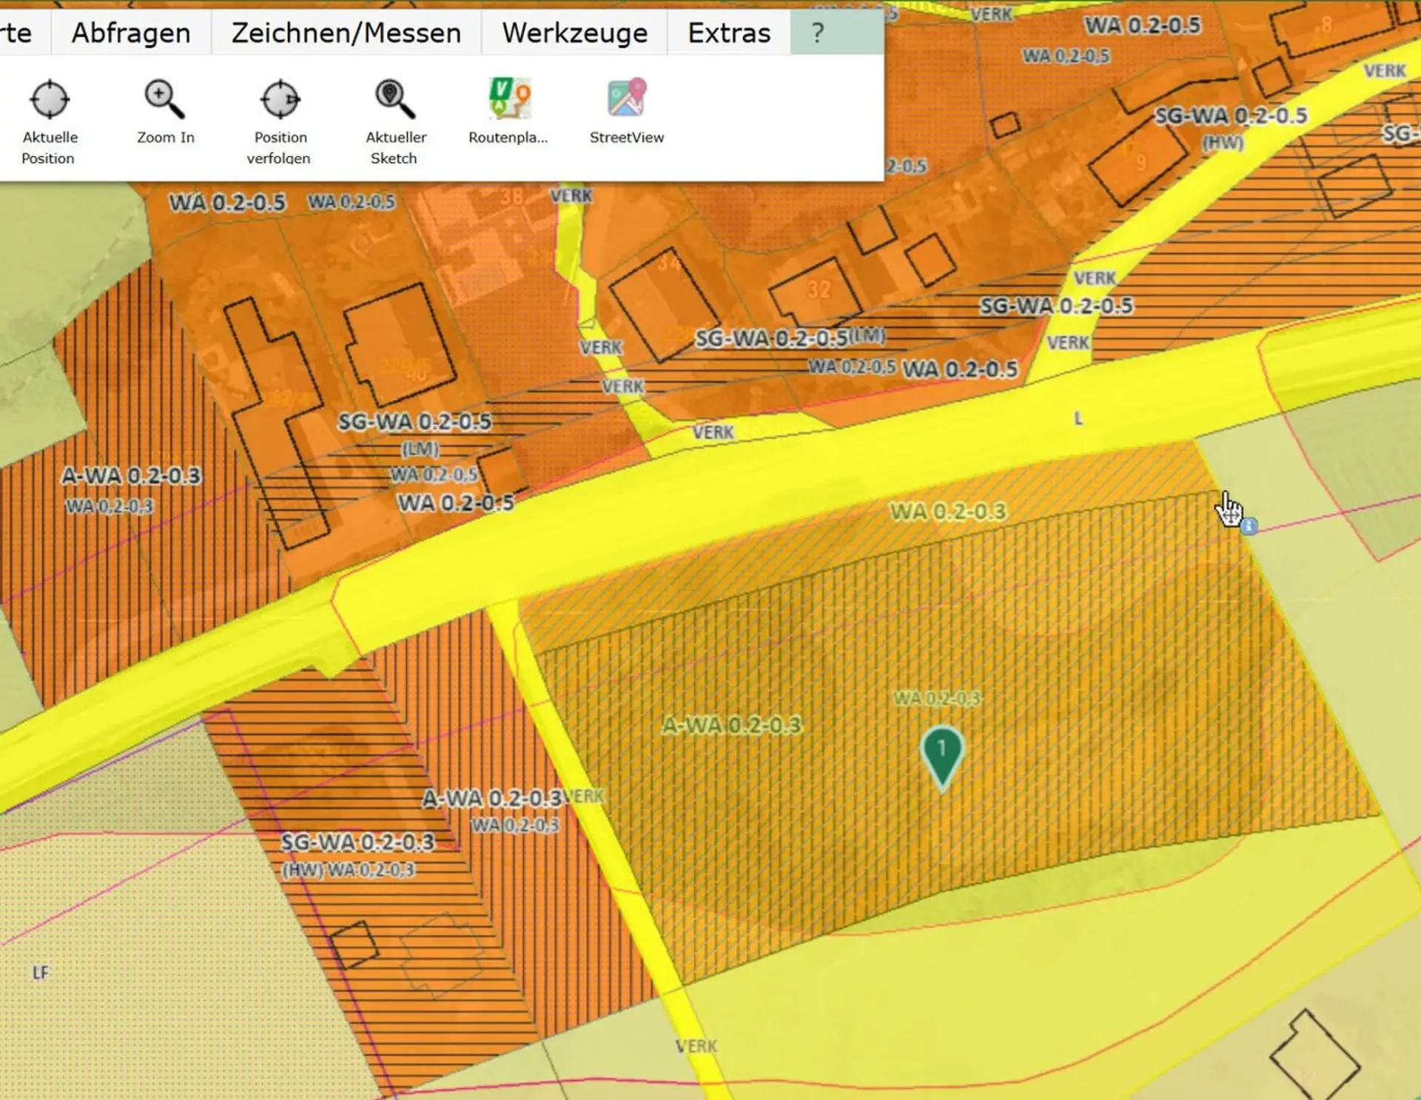Click the Aktuelle Position crosshair icon

50,99
